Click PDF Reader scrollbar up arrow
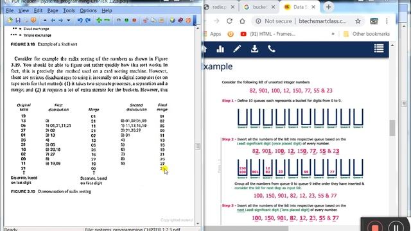Screen dimensions: 411x231 tap(198, 28)
